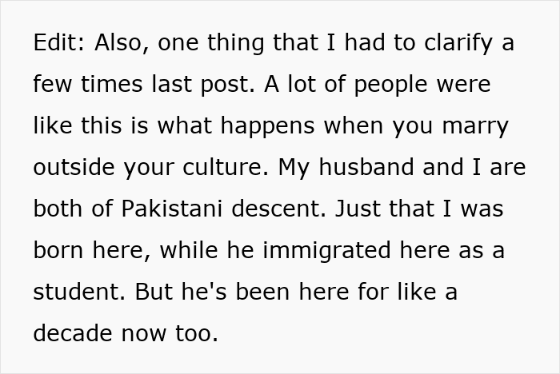The image size is (560, 374).
Task: Click the word "decade" in the last line
Action: click(x=74, y=334)
